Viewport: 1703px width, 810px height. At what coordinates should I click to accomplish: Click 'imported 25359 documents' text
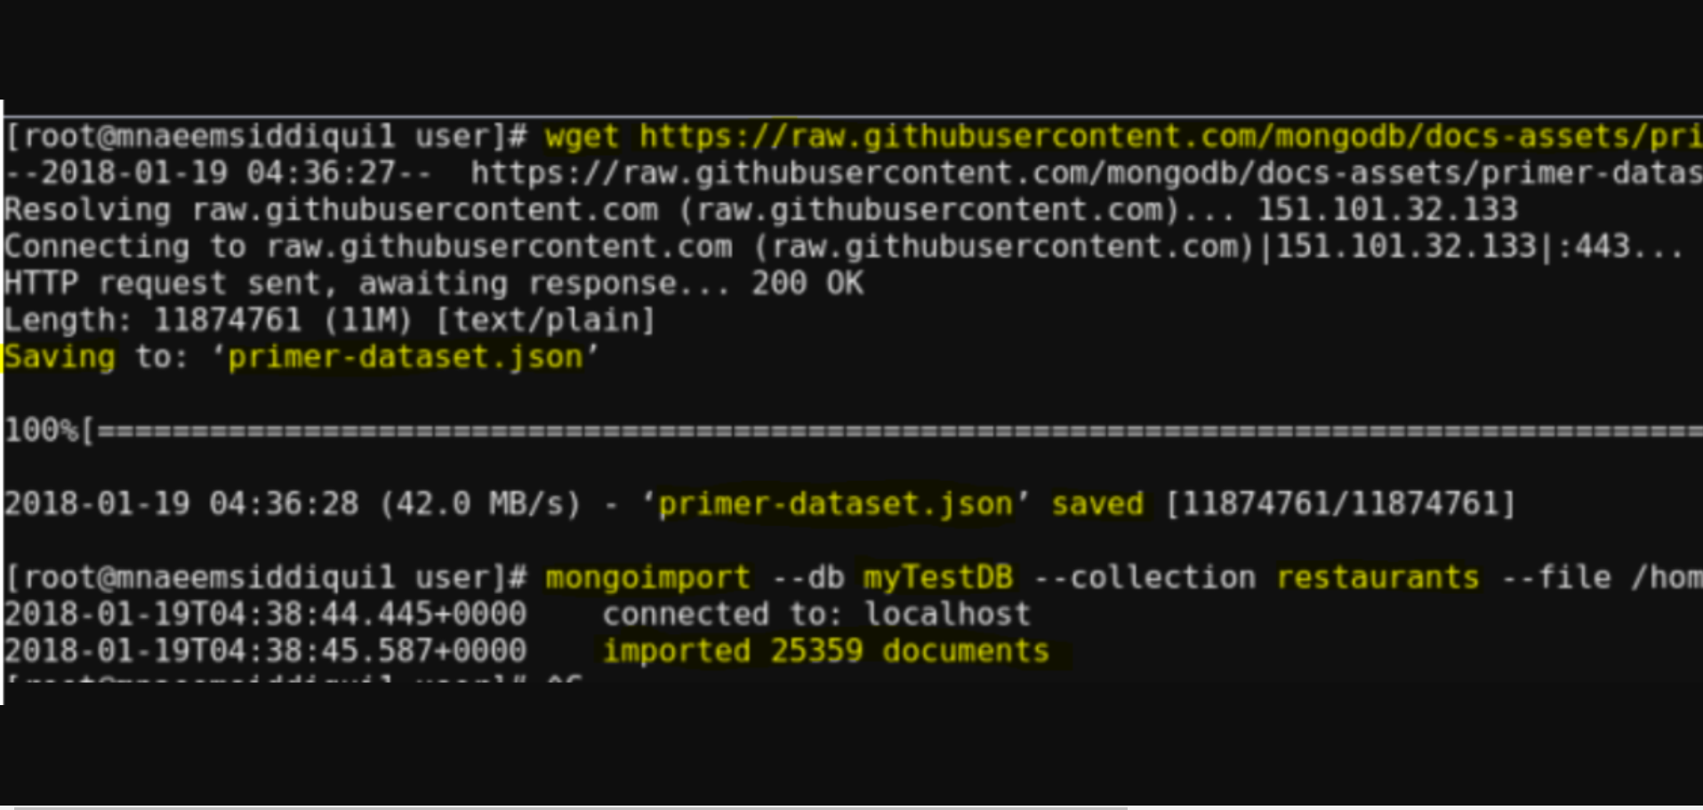pyautogui.click(x=826, y=651)
